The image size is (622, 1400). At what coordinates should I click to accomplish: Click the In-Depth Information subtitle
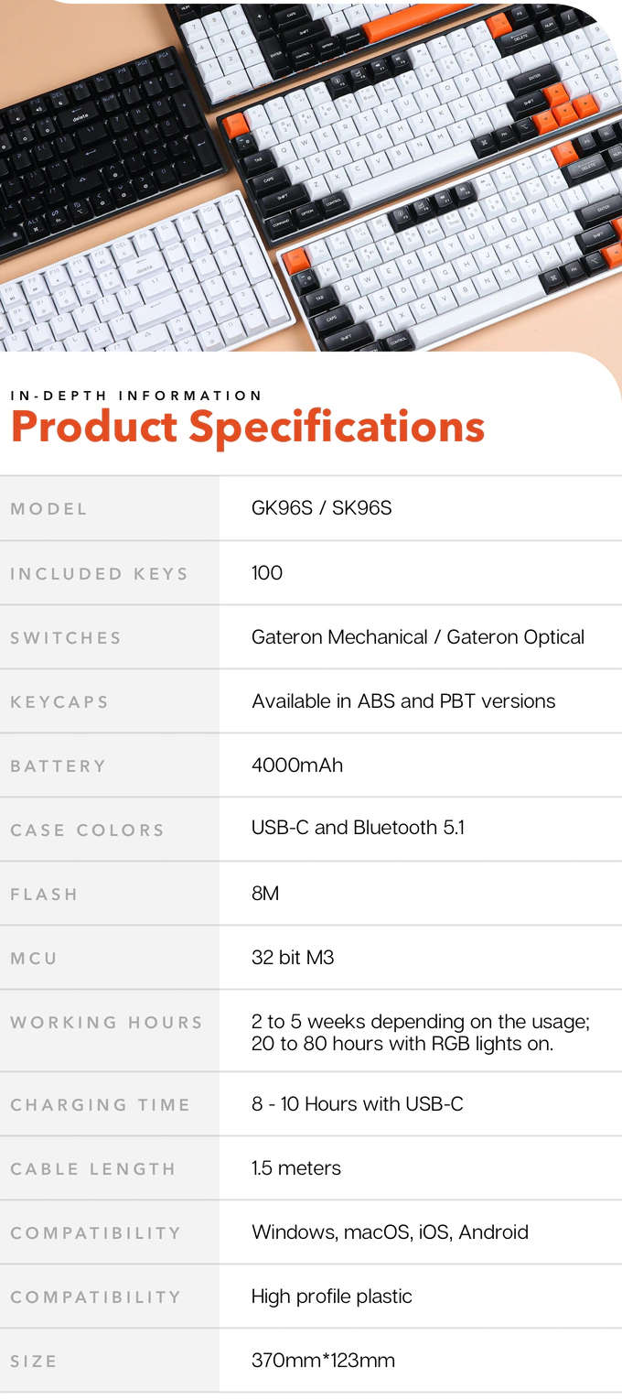tap(136, 396)
